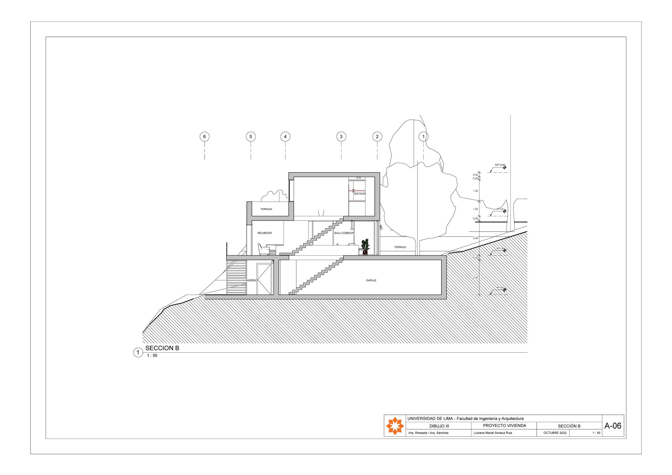
Task: Click the GARAJE room label
Action: [x=371, y=280]
